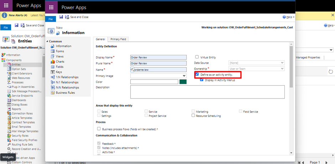Open the Primary Image dropdown
Screen dimensions: 335x164
(x=159, y=76)
